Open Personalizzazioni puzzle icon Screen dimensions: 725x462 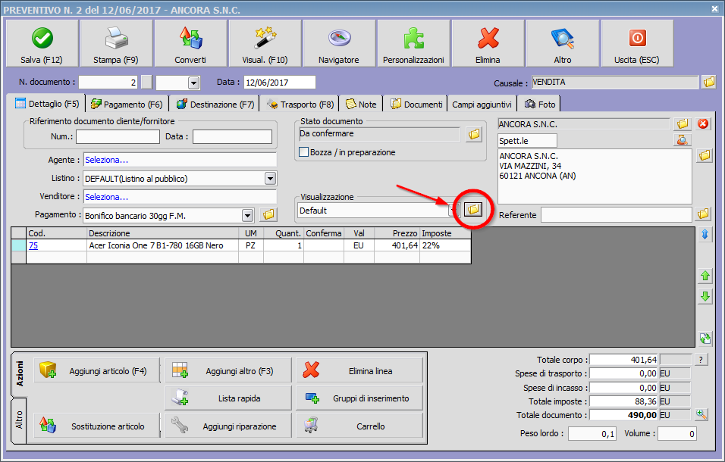[x=413, y=38]
